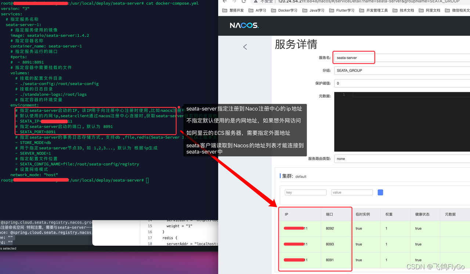Click the 'weight = "1"' line in the editor
Viewport: 470px width, 274px height.
click(180, 226)
